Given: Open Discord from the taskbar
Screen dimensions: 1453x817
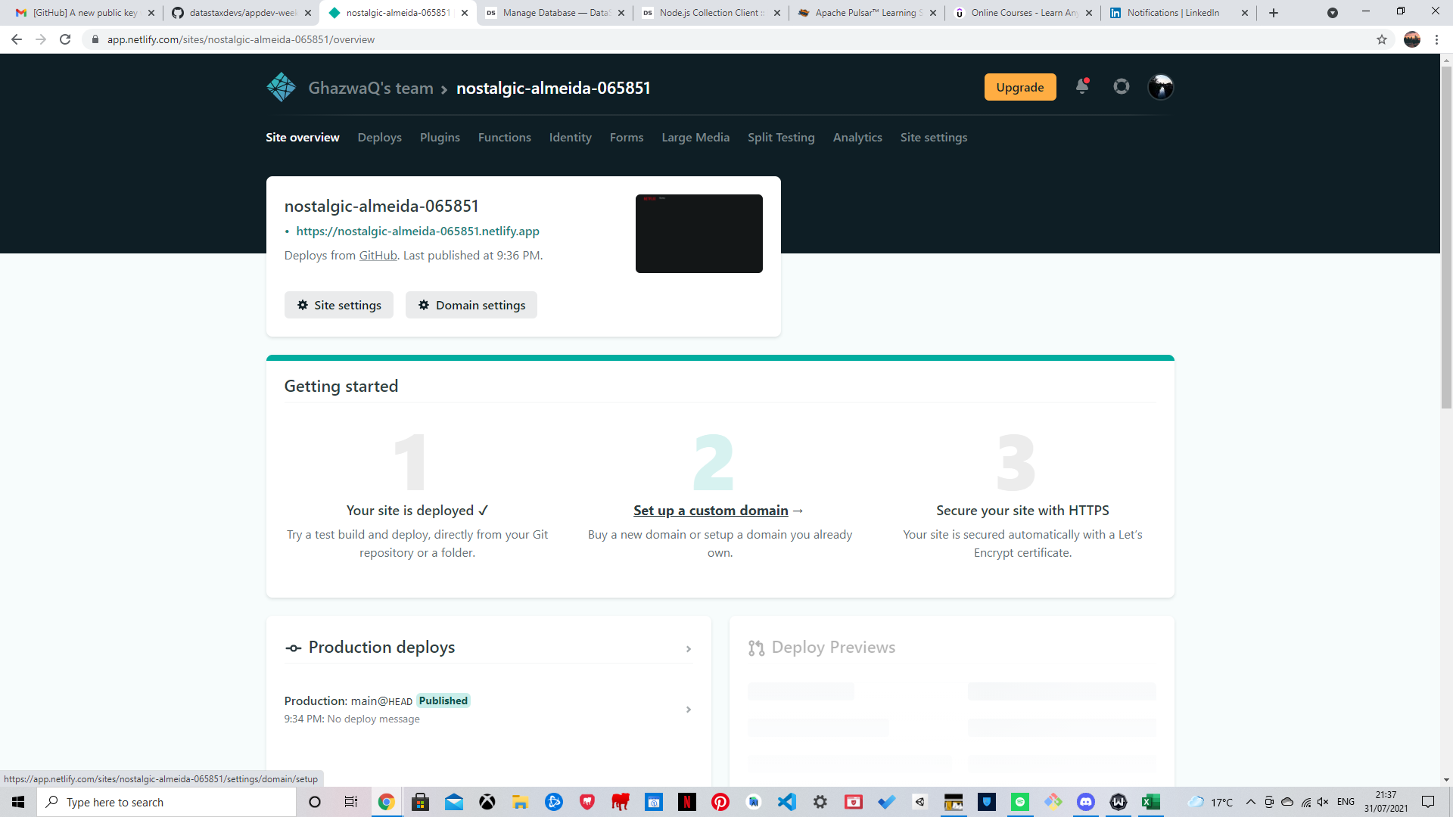Looking at the screenshot, I should coord(1087,802).
